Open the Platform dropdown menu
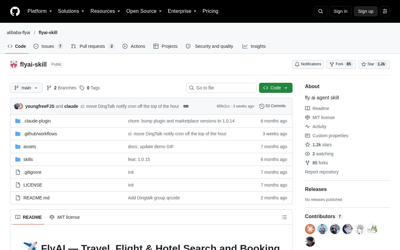The height and width of the screenshot is (250, 400). [x=40, y=11]
